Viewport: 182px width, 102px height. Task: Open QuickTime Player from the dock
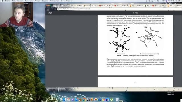pyautogui.click(x=100, y=99)
